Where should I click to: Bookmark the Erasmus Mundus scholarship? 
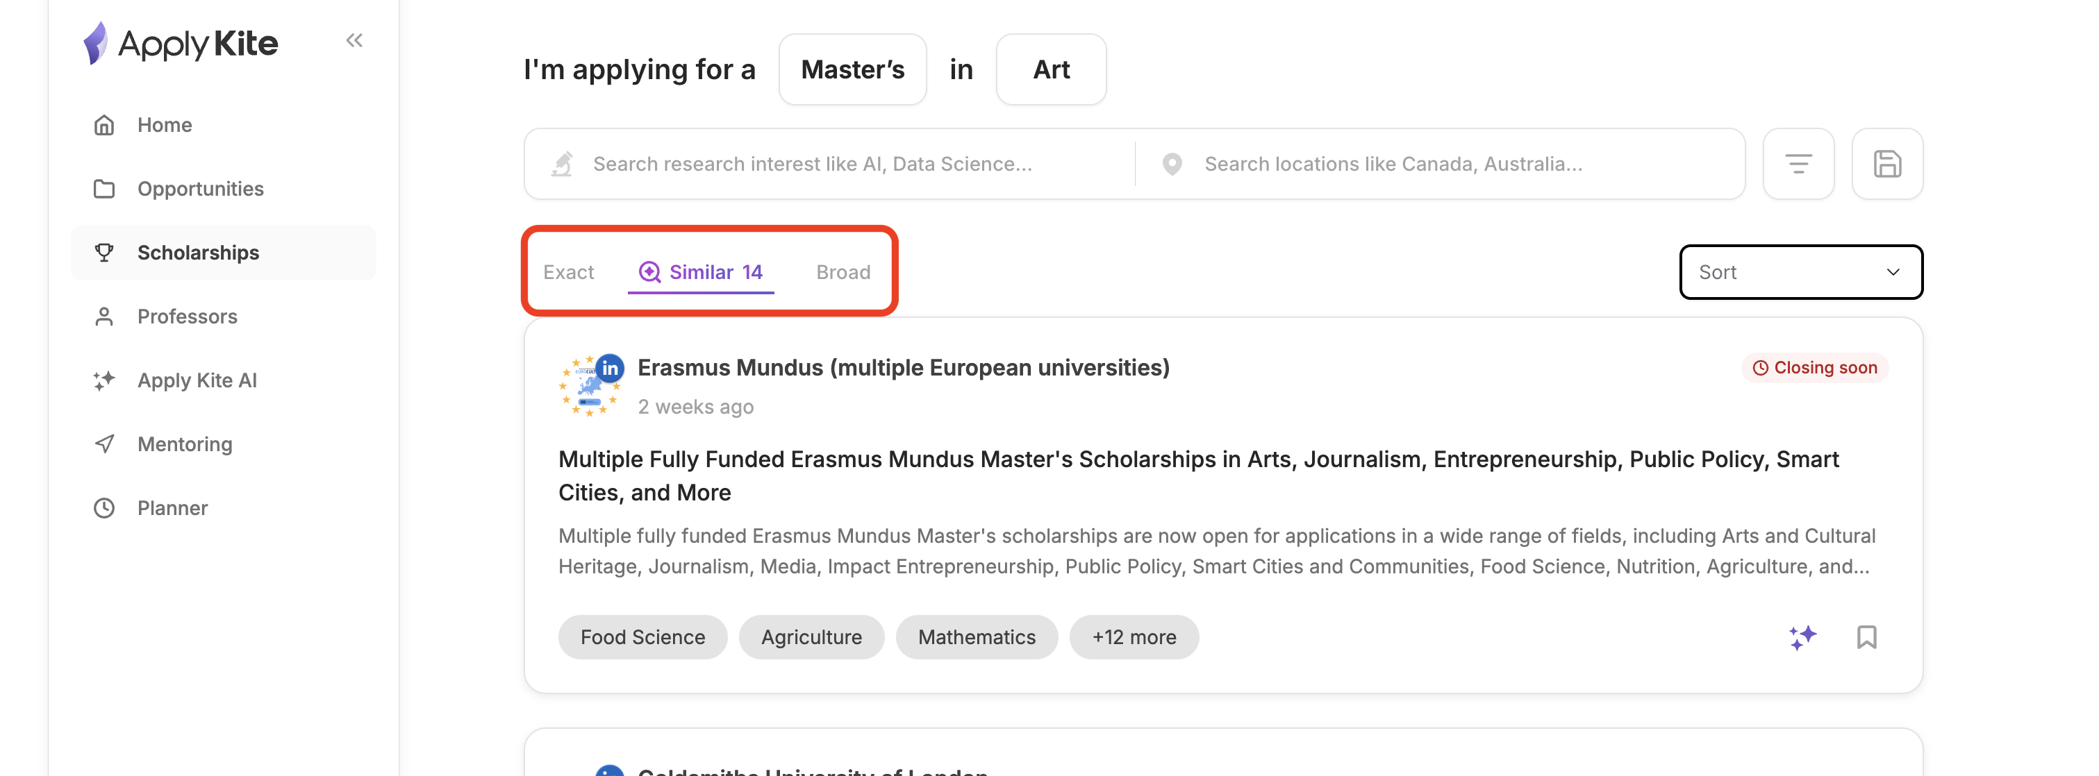coord(1866,636)
